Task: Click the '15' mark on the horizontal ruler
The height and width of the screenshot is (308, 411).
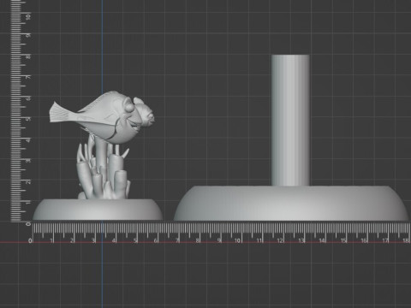Action: tap(342, 240)
